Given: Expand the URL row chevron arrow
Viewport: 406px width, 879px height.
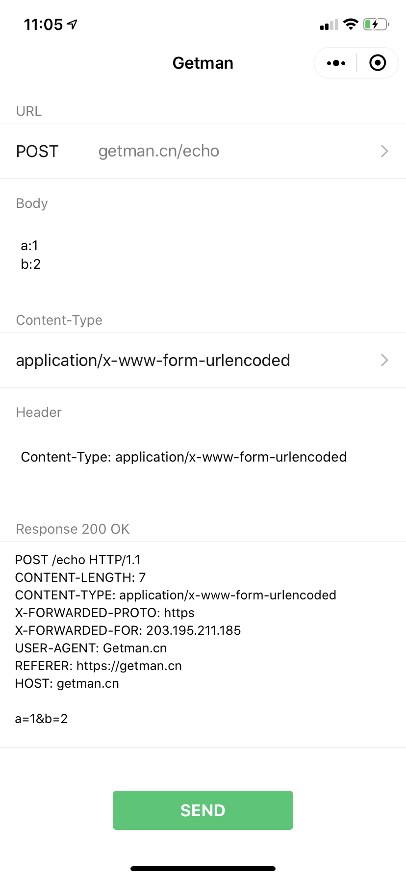Looking at the screenshot, I should [x=384, y=151].
